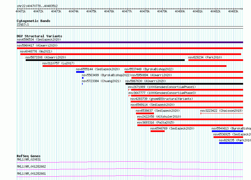Click the chr22:40470778..40483512 coordinate label
The height and width of the screenshot is (180, 251).
[37, 6]
